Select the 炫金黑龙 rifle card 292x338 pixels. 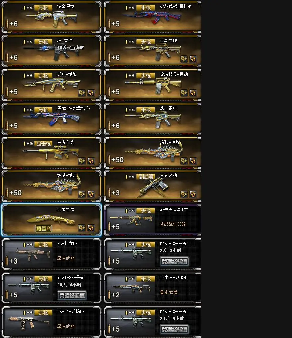(x=51, y=17)
